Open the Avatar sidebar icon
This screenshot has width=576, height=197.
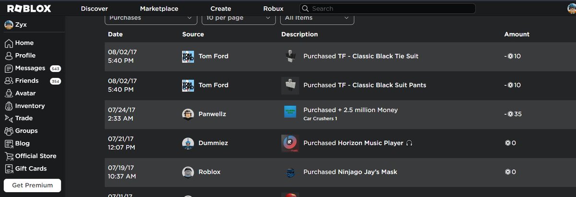(x=9, y=93)
